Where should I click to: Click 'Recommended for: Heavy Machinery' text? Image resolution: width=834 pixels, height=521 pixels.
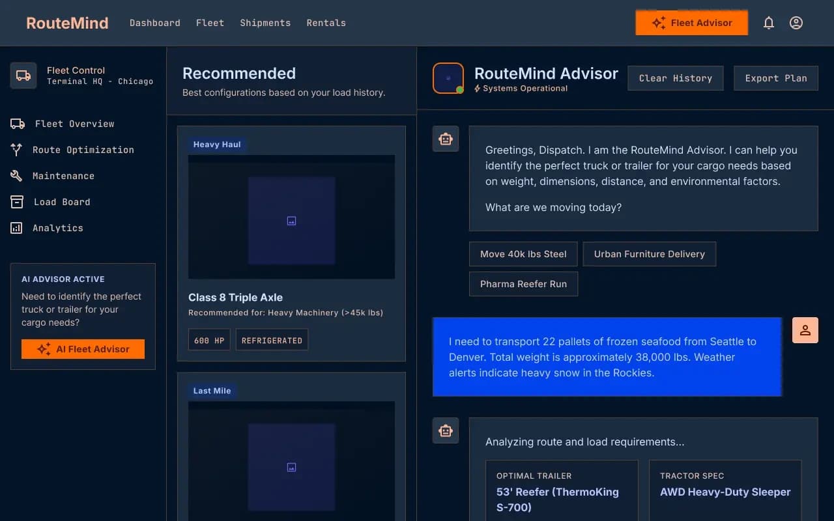click(x=285, y=313)
